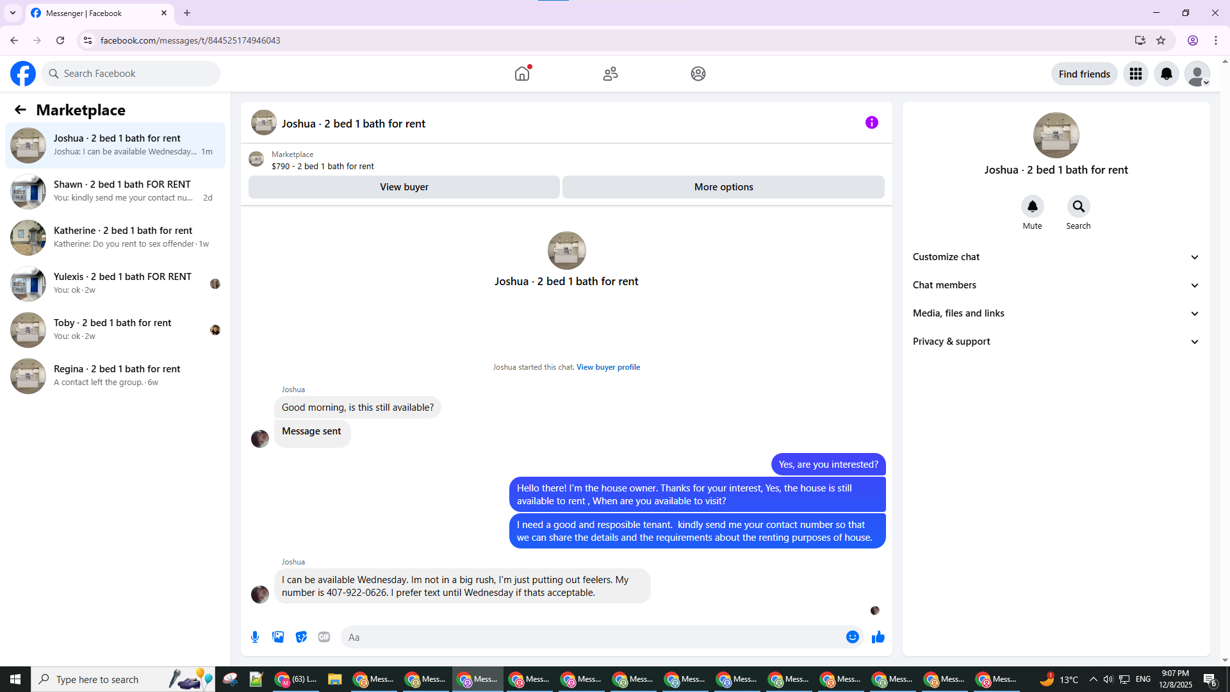Open the Chrome profile icon

coord(1193,40)
